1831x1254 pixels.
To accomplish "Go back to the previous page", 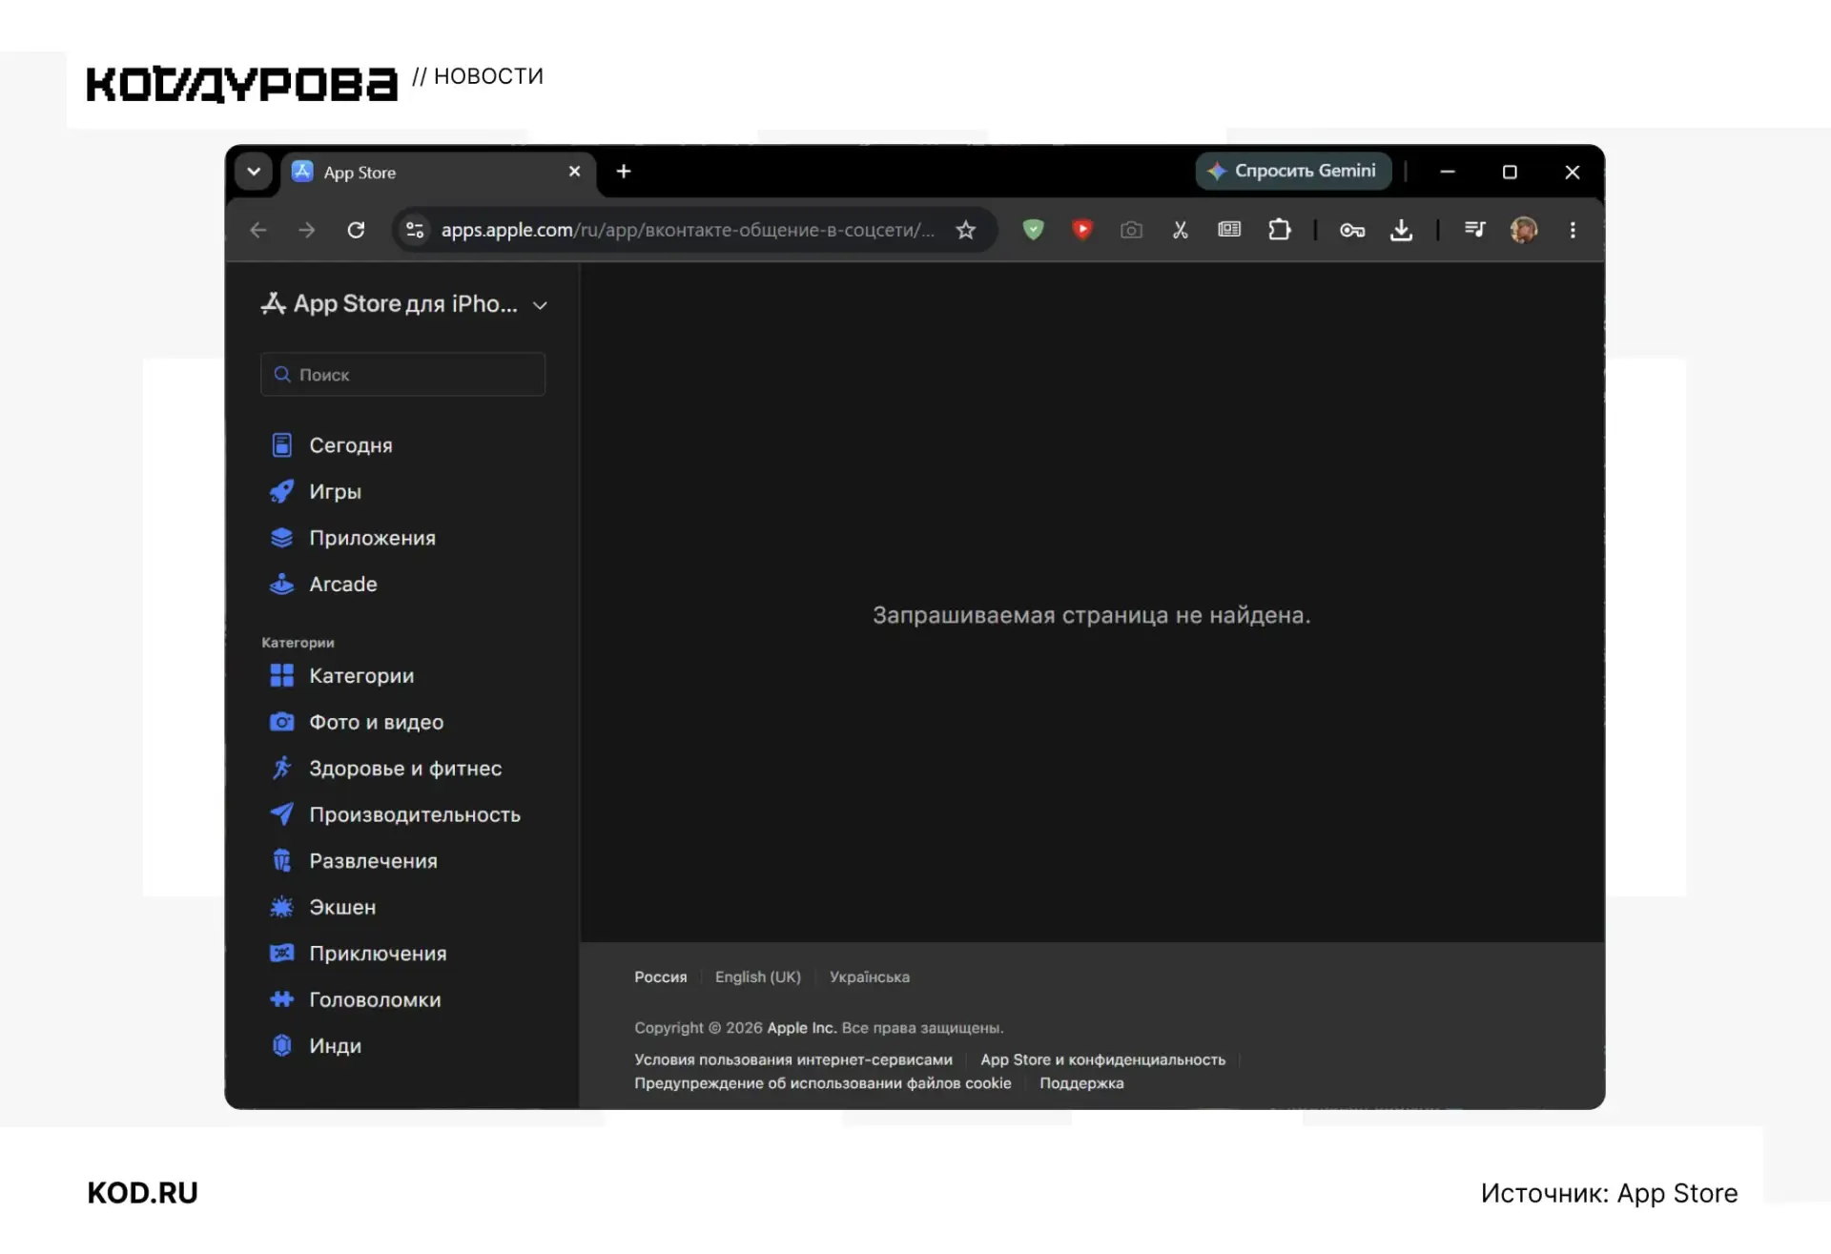I will tap(257, 230).
